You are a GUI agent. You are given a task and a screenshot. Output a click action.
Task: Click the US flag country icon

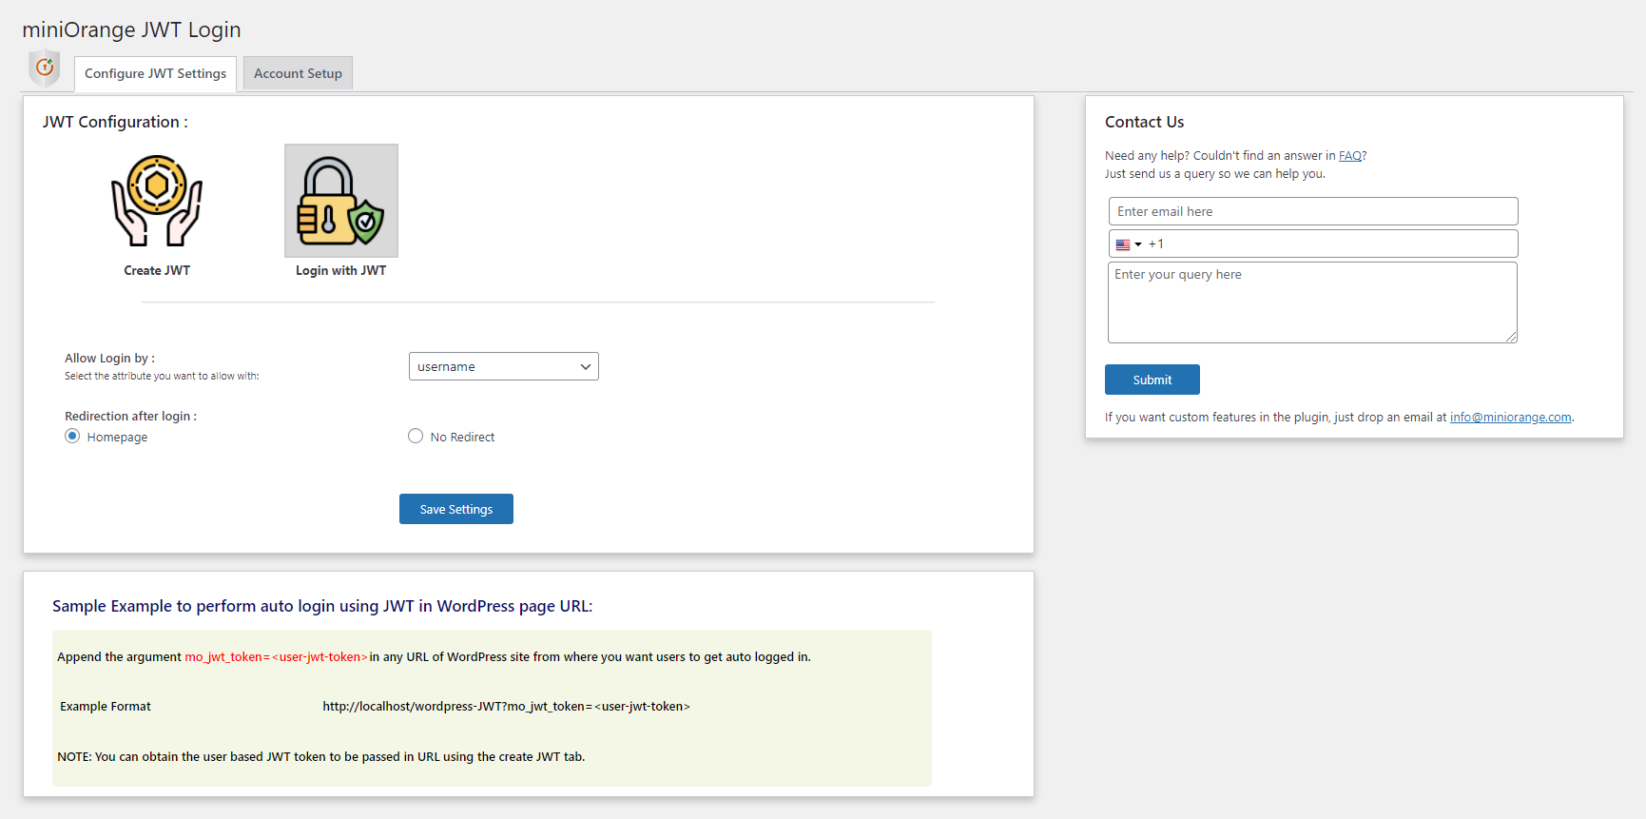[x=1123, y=244]
